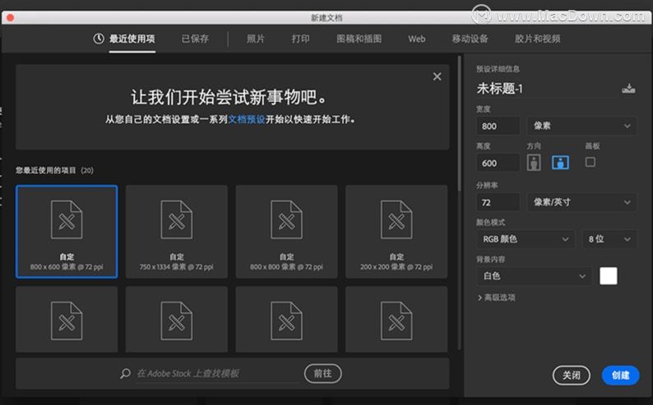Dismiss the welcome banner with the X
This screenshot has height=405, width=653.
tap(437, 76)
